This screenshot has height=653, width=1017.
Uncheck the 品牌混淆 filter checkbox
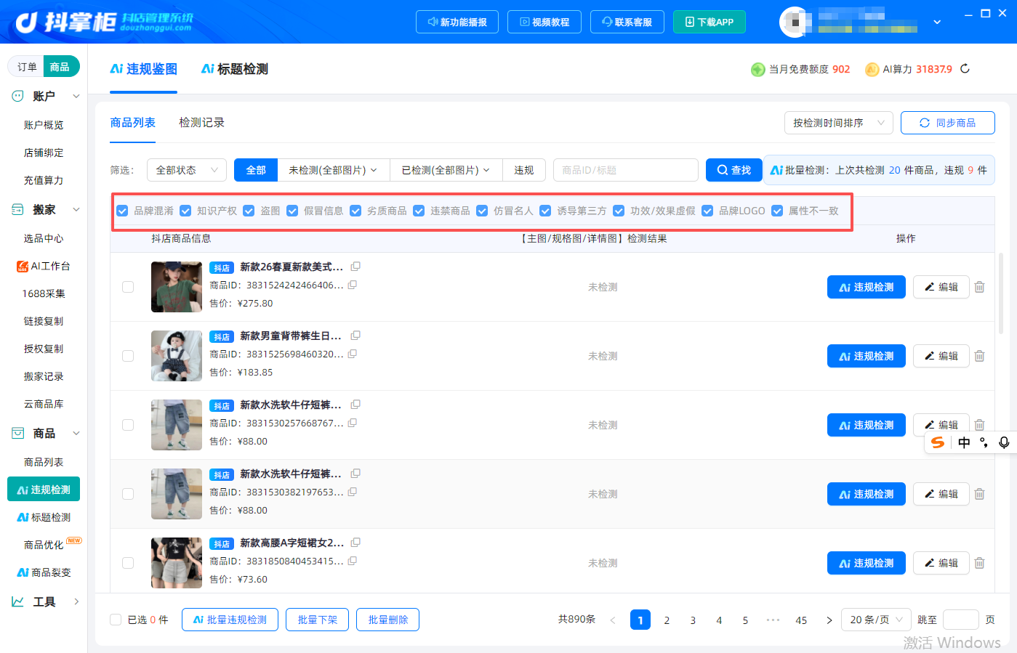(x=122, y=211)
